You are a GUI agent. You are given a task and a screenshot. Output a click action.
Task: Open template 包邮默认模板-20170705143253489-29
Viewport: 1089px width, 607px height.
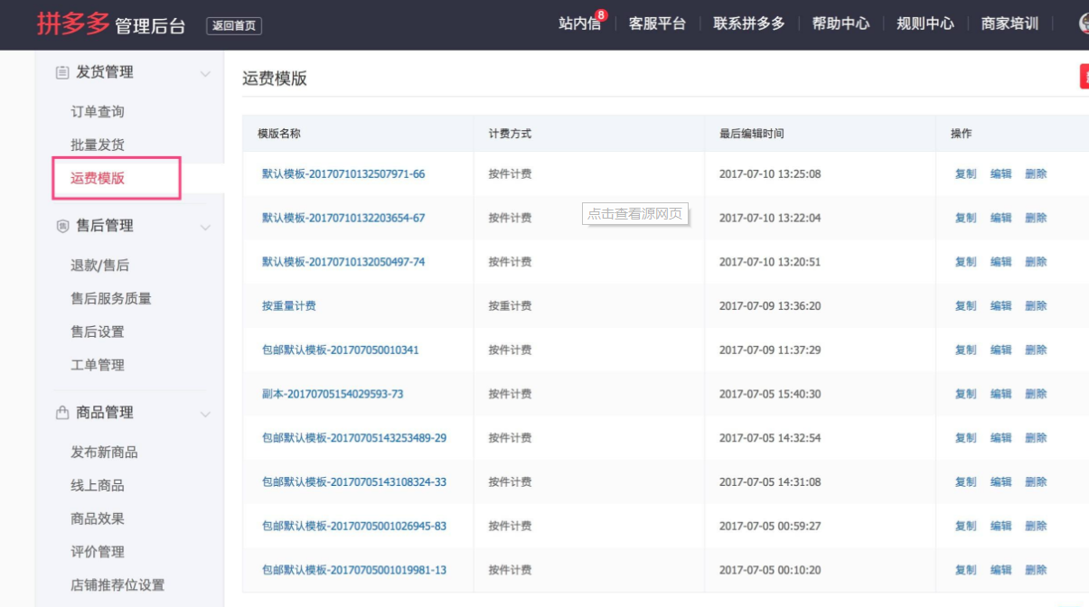pos(354,438)
